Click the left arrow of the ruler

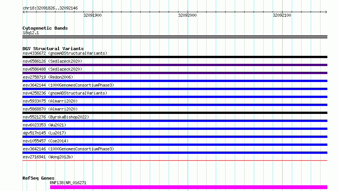click(24, 12)
